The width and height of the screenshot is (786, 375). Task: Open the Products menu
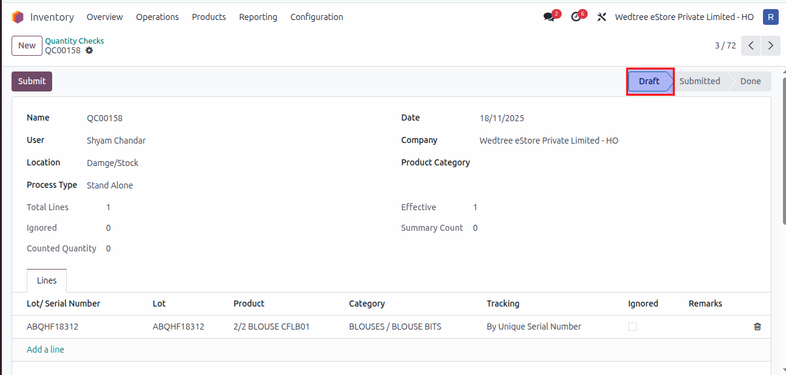coord(209,17)
